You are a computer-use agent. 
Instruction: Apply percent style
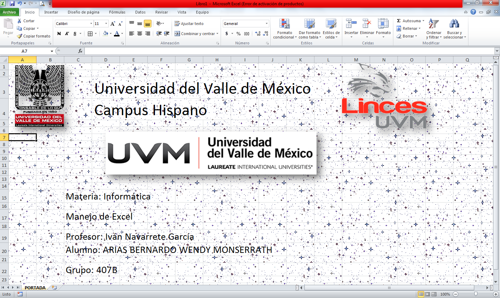point(238,34)
